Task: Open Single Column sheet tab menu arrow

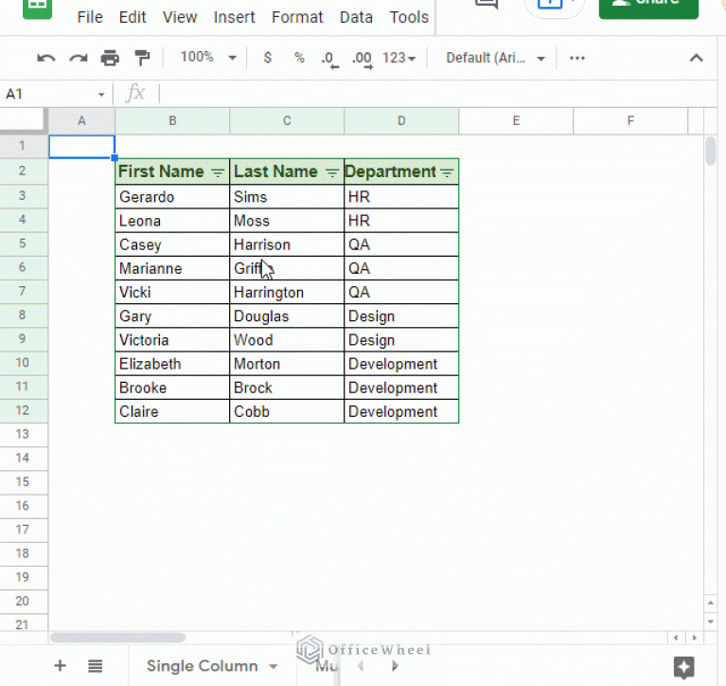Action: tap(274, 666)
